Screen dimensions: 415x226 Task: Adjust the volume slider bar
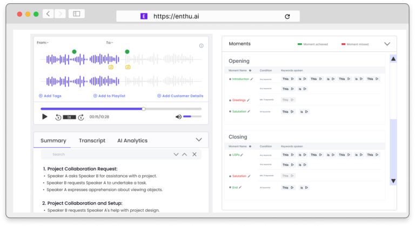click(192, 116)
